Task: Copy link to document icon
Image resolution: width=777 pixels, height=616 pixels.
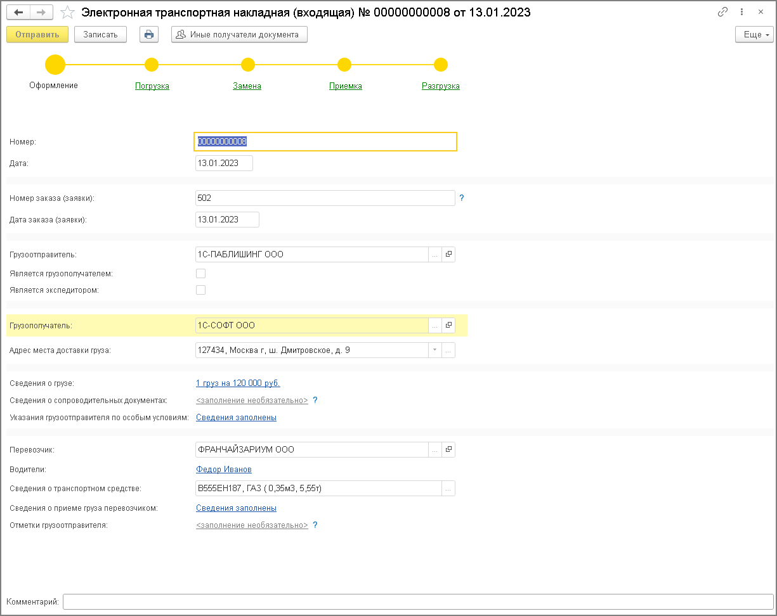Action: [x=722, y=12]
